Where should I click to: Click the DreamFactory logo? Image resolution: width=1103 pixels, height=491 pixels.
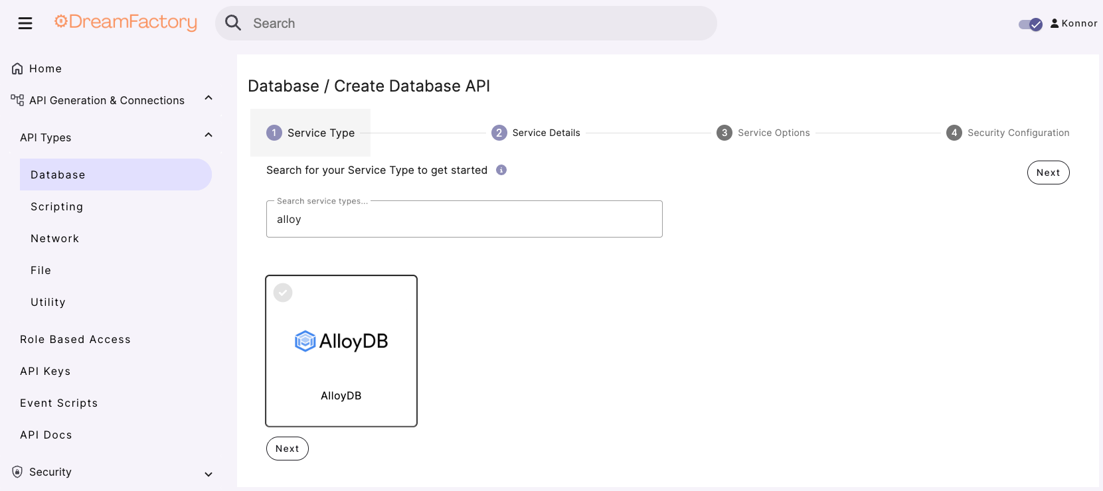pos(126,23)
